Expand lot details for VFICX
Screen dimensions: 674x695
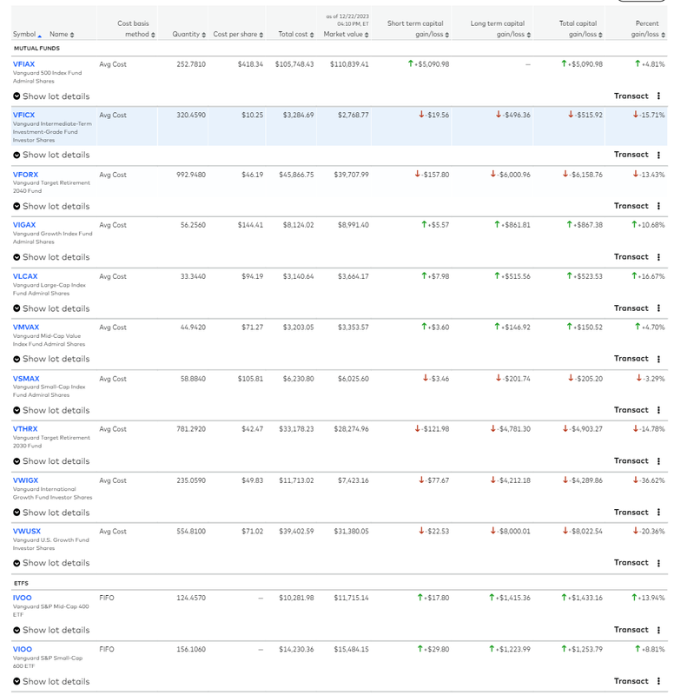51,155
